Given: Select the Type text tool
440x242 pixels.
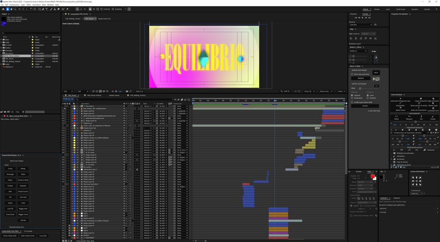Looking at the screenshot, I should coord(46,9).
